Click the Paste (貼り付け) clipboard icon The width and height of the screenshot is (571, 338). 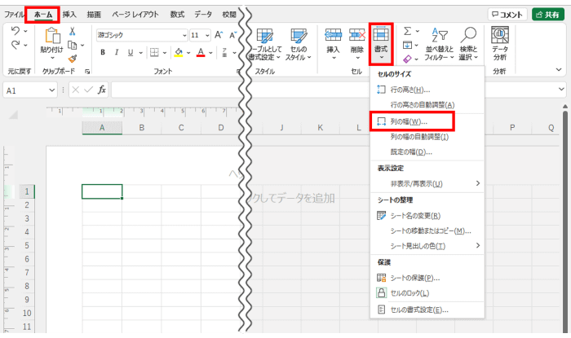click(x=51, y=41)
